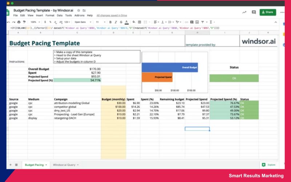Decrease decimal places
The width and height of the screenshot is (291, 182).
55,22
